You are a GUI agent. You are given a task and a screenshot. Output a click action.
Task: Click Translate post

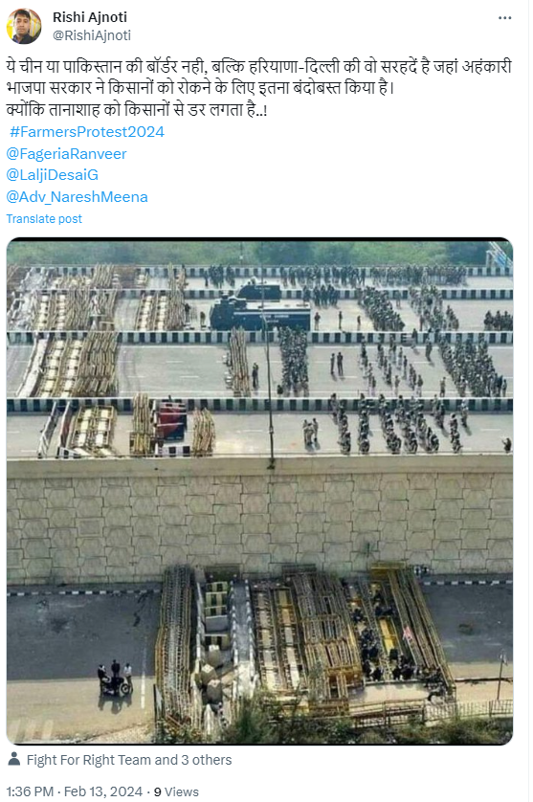[44, 219]
